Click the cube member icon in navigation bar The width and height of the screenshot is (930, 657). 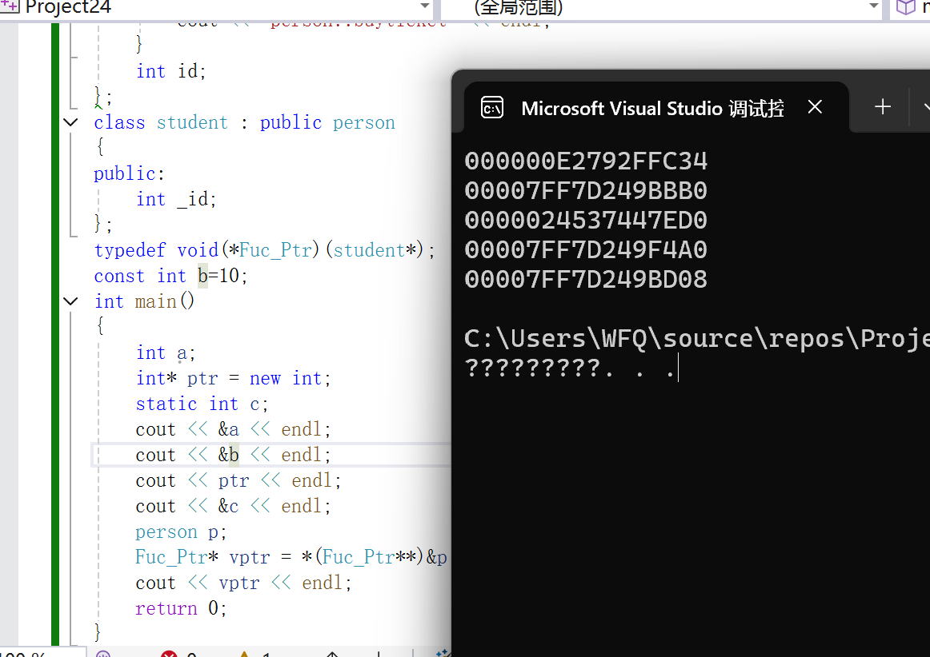point(906,7)
